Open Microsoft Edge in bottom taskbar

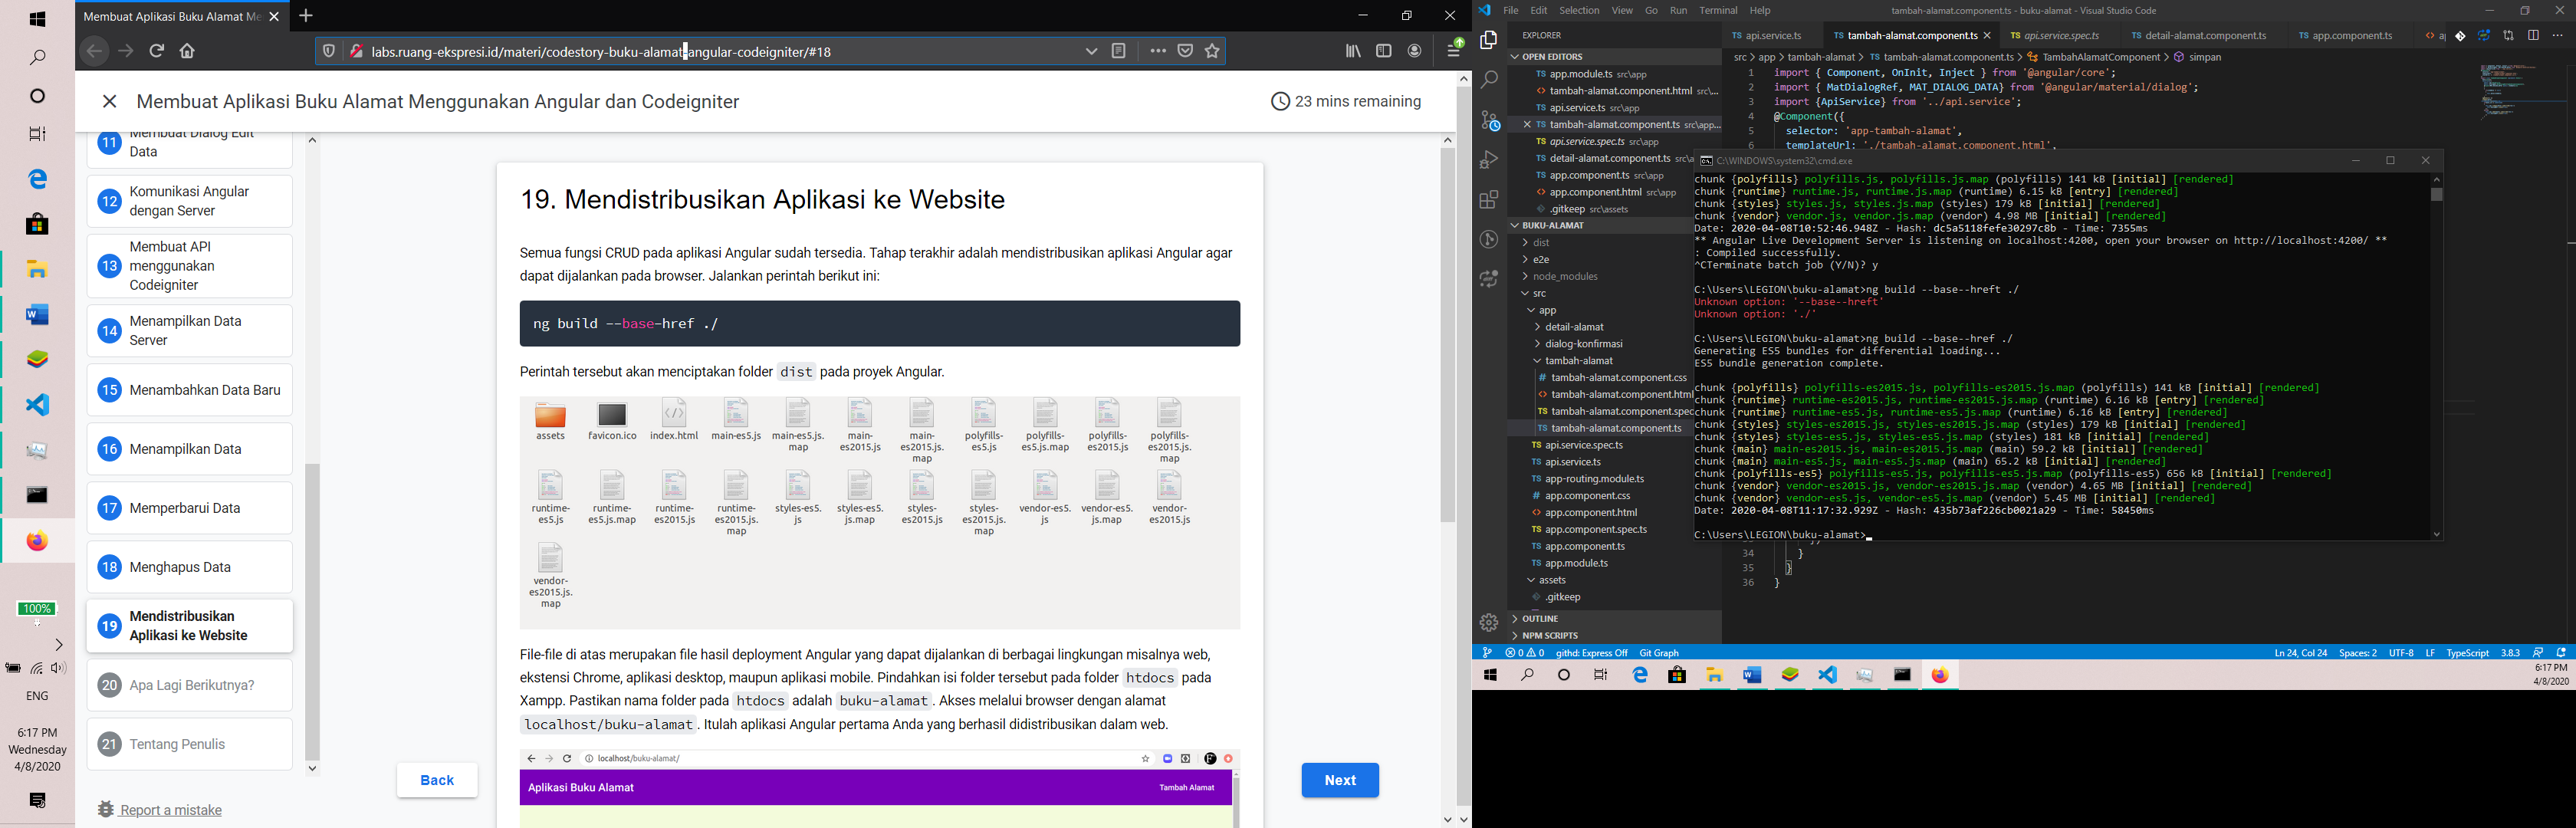1640,676
